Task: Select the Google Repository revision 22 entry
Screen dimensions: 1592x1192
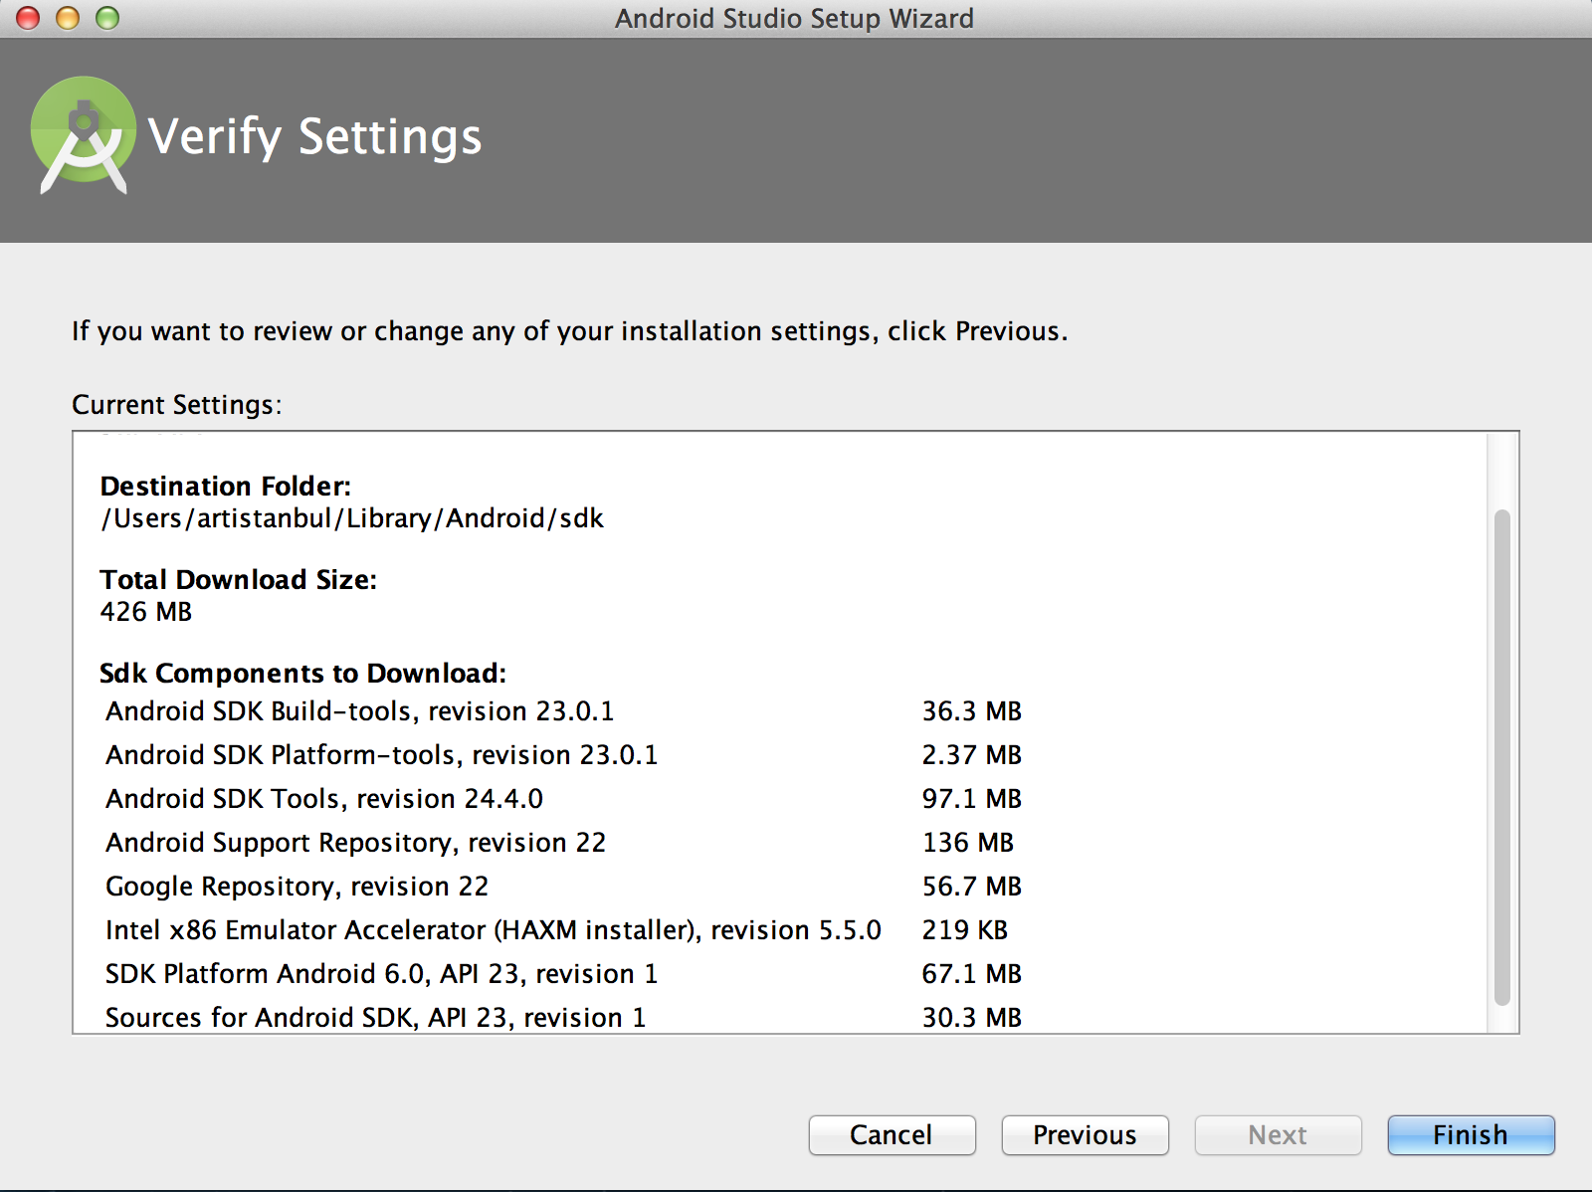Action: click(x=297, y=887)
